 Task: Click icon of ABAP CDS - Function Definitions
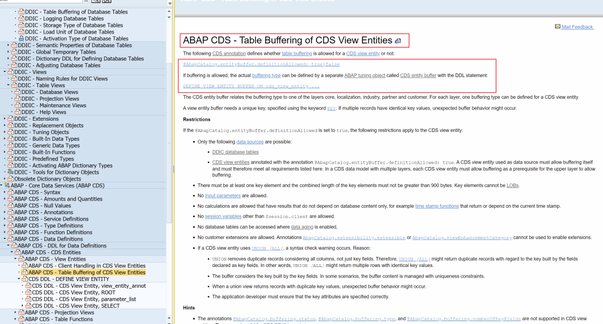click(11, 232)
